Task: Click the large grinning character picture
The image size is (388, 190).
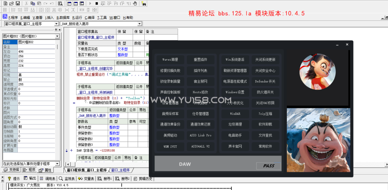Action: 318,140
